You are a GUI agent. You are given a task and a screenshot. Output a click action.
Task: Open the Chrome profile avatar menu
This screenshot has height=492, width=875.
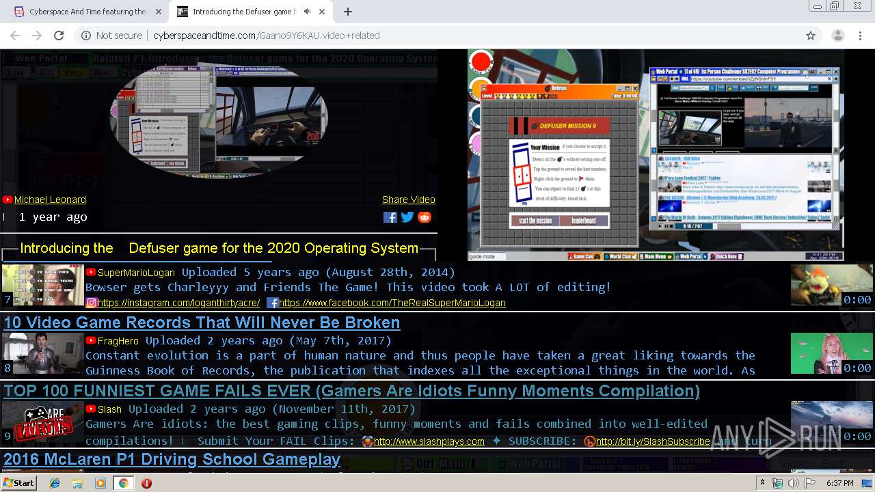coord(837,36)
